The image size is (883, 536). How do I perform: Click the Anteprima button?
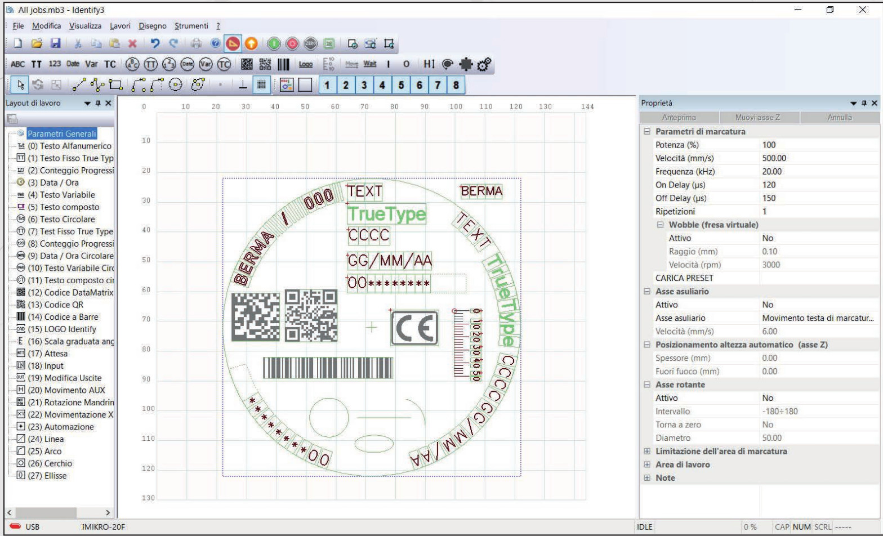[679, 118]
